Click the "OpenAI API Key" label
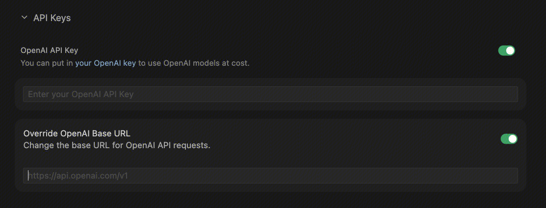Screen dimensions: 546x208 click(x=49, y=51)
